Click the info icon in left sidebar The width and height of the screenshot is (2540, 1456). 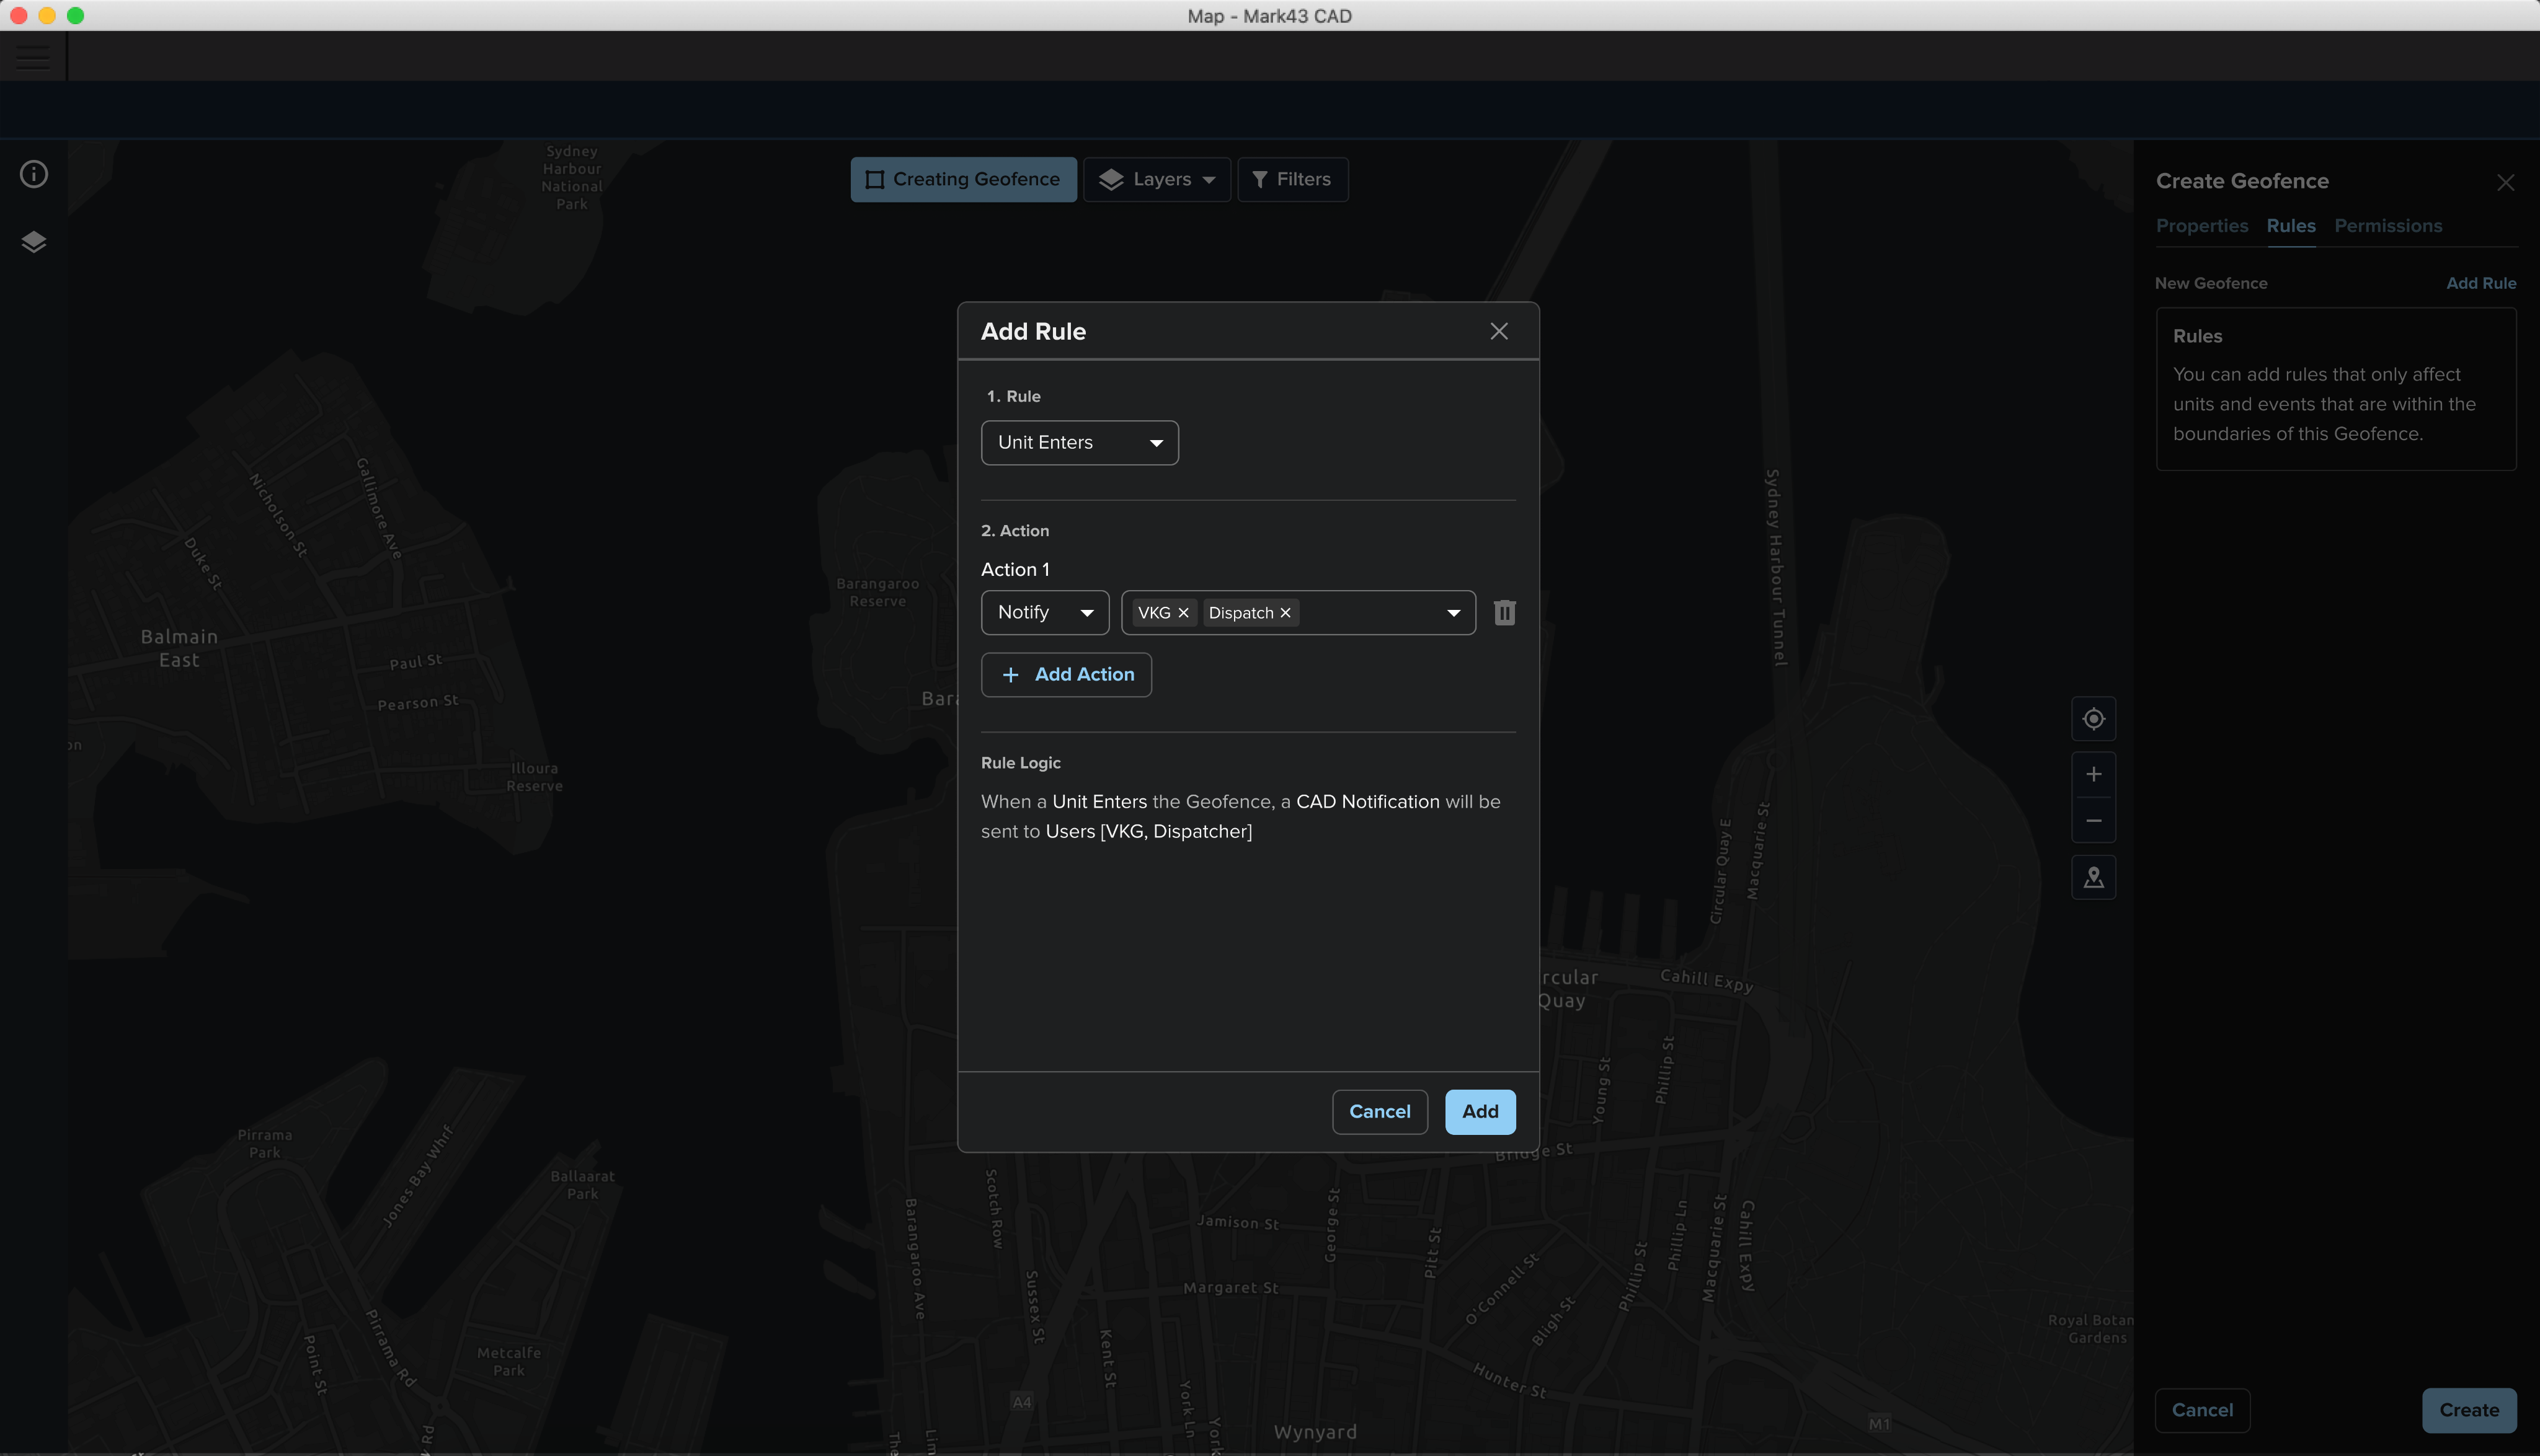coord(34,174)
